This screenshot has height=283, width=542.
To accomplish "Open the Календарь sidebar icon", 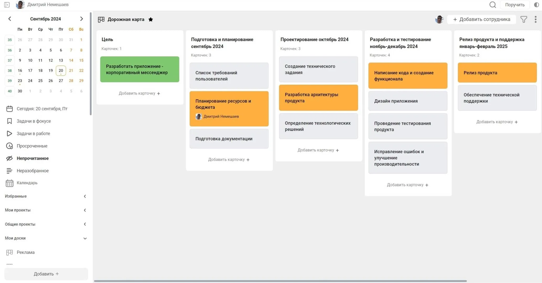I will 9,183.
